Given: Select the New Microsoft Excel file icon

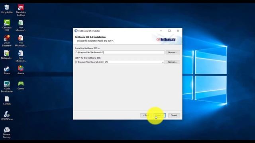Looking at the screenshot, I should pyautogui.click(x=21, y=25).
